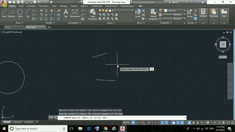Select the Text tool
Screen dimensions: 235x132
[x=66, y=13]
